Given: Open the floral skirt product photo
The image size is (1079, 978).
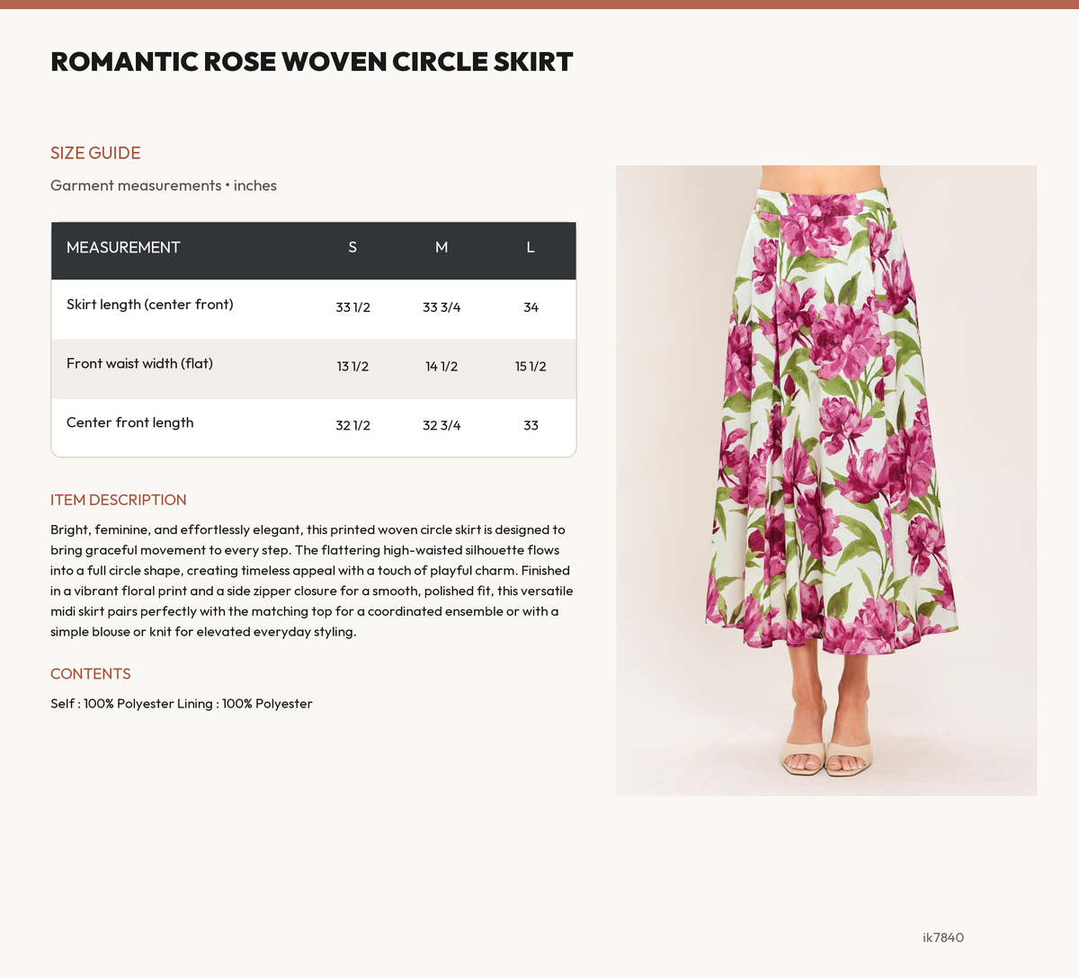Looking at the screenshot, I should (x=826, y=481).
